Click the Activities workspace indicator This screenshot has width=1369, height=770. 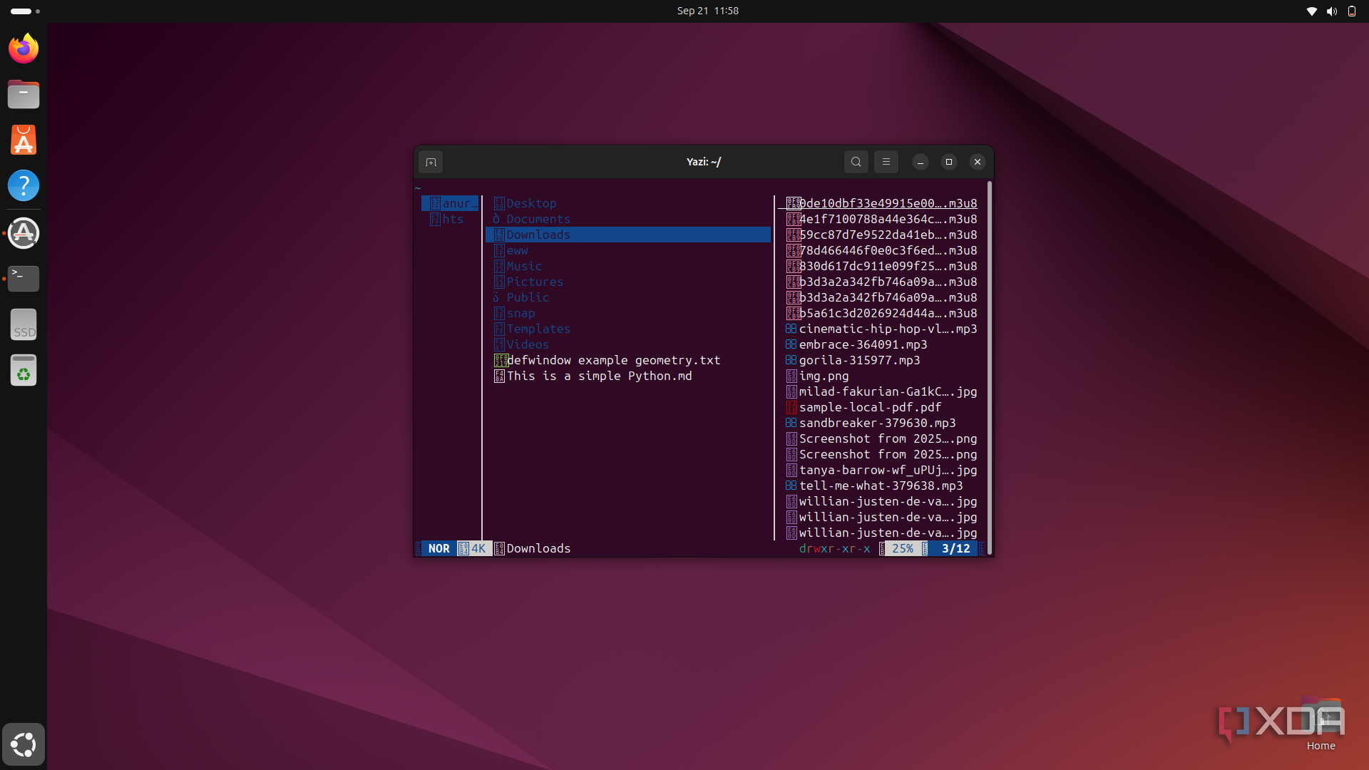[26, 11]
